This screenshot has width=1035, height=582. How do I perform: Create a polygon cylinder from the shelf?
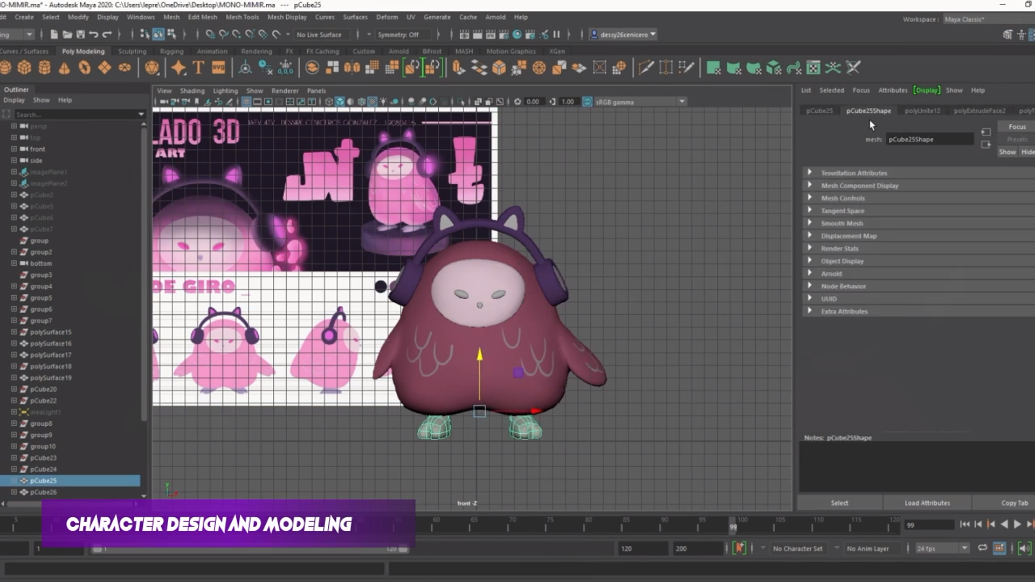tap(45, 68)
